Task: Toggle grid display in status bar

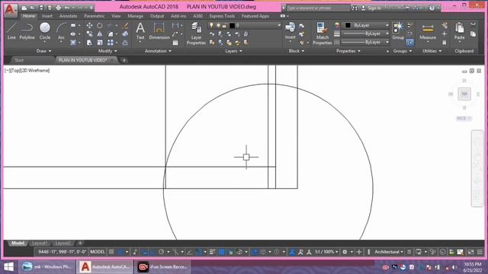Action: 111,252
